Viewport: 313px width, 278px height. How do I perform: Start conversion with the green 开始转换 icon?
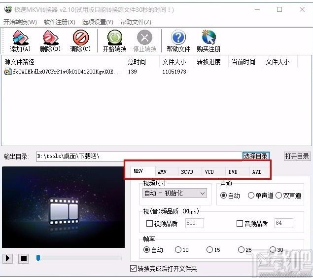tap(114, 38)
